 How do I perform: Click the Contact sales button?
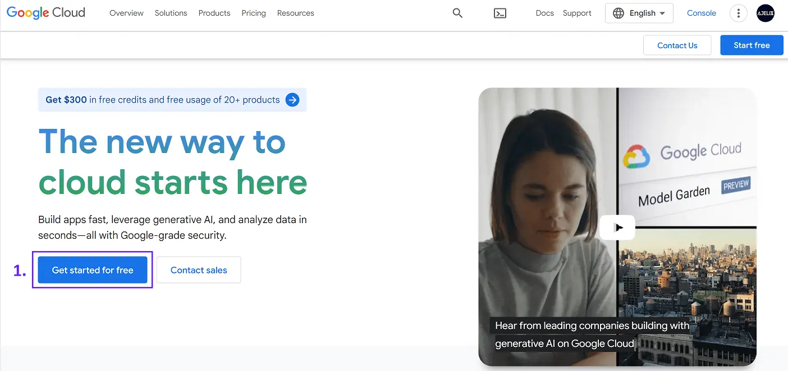coord(199,270)
